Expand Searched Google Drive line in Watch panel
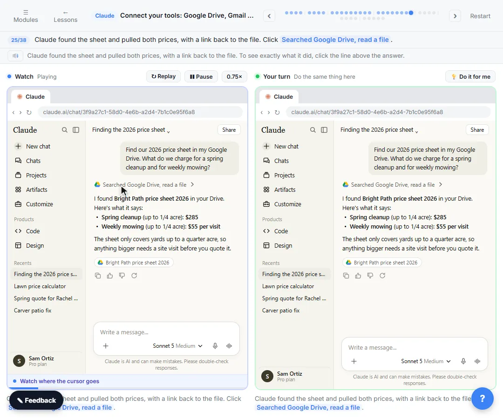The height and width of the screenshot is (419, 503). coord(144,185)
